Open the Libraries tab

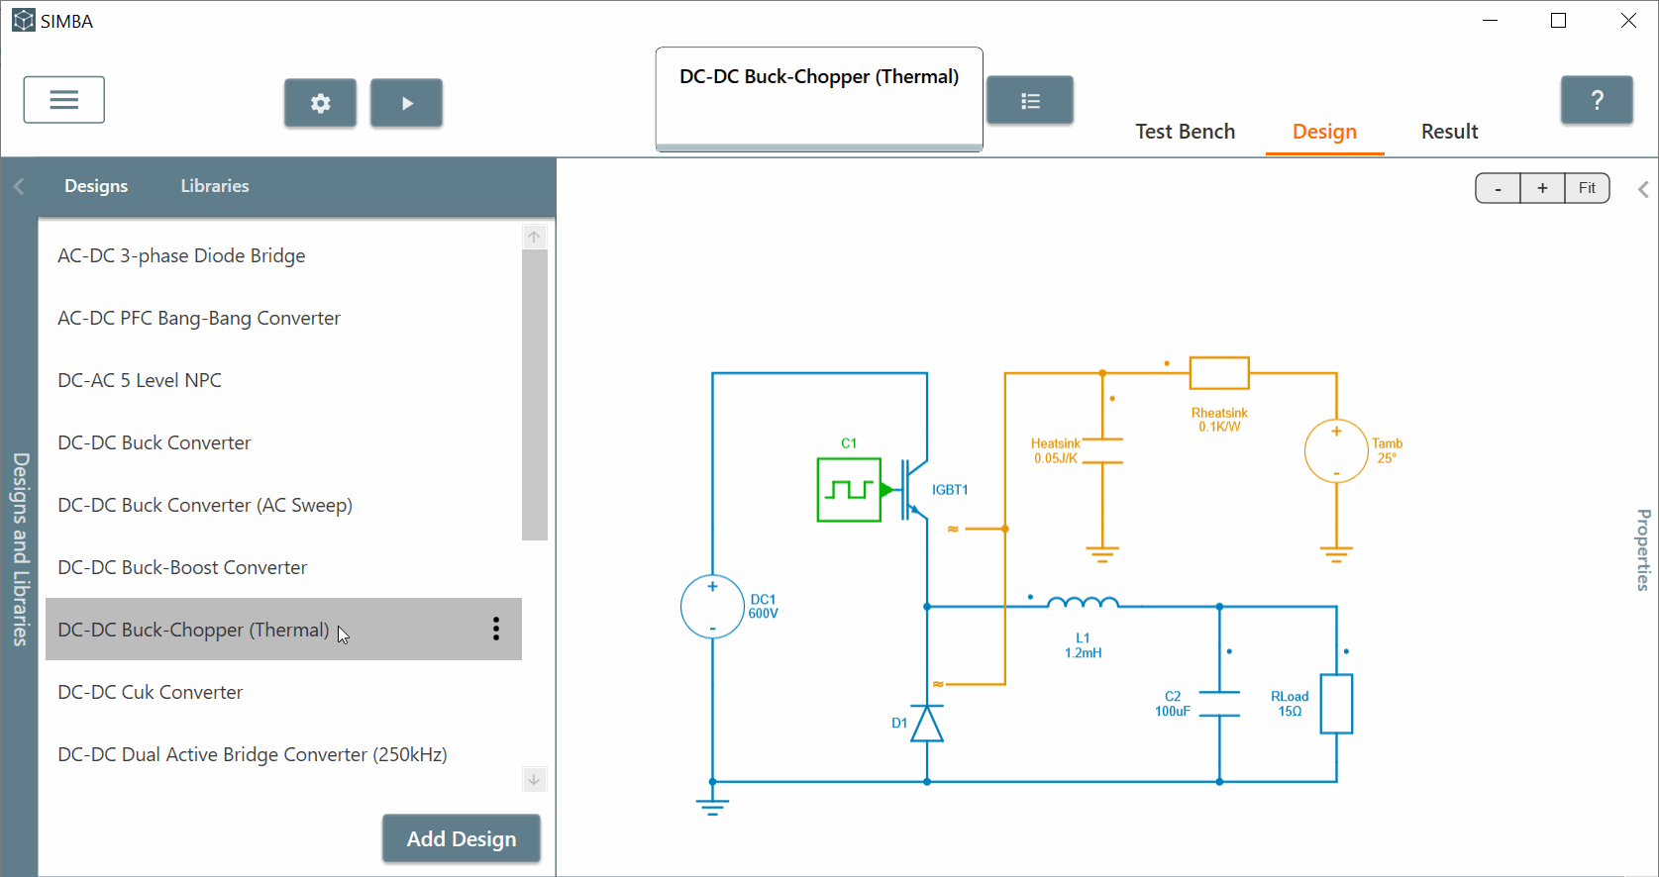coord(215,186)
